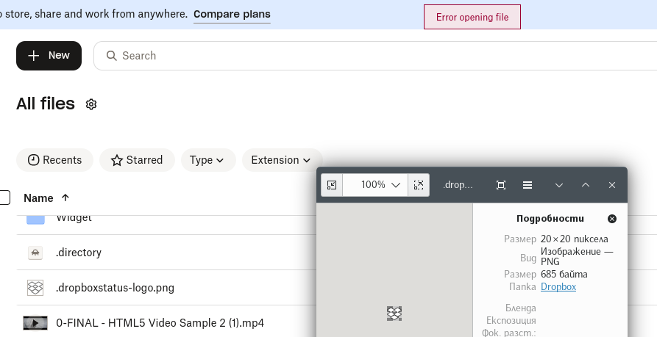
Task: Toggle the Starred filter chip
Action: coord(137,160)
